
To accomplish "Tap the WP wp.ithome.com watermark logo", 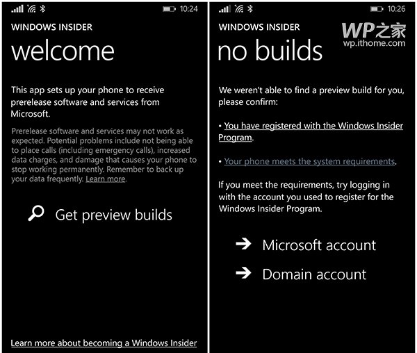I will click(x=374, y=35).
